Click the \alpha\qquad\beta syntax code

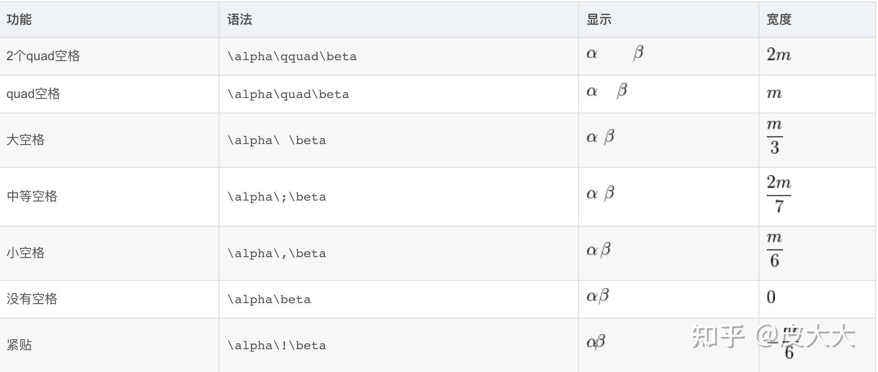tap(292, 57)
